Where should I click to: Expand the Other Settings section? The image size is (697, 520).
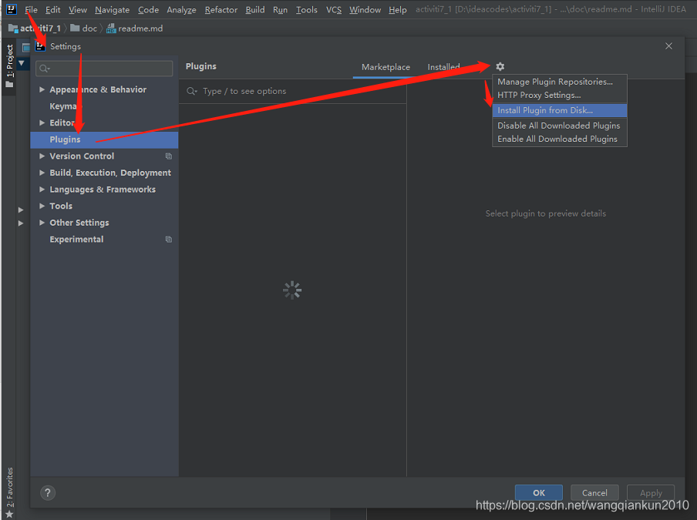[42, 223]
